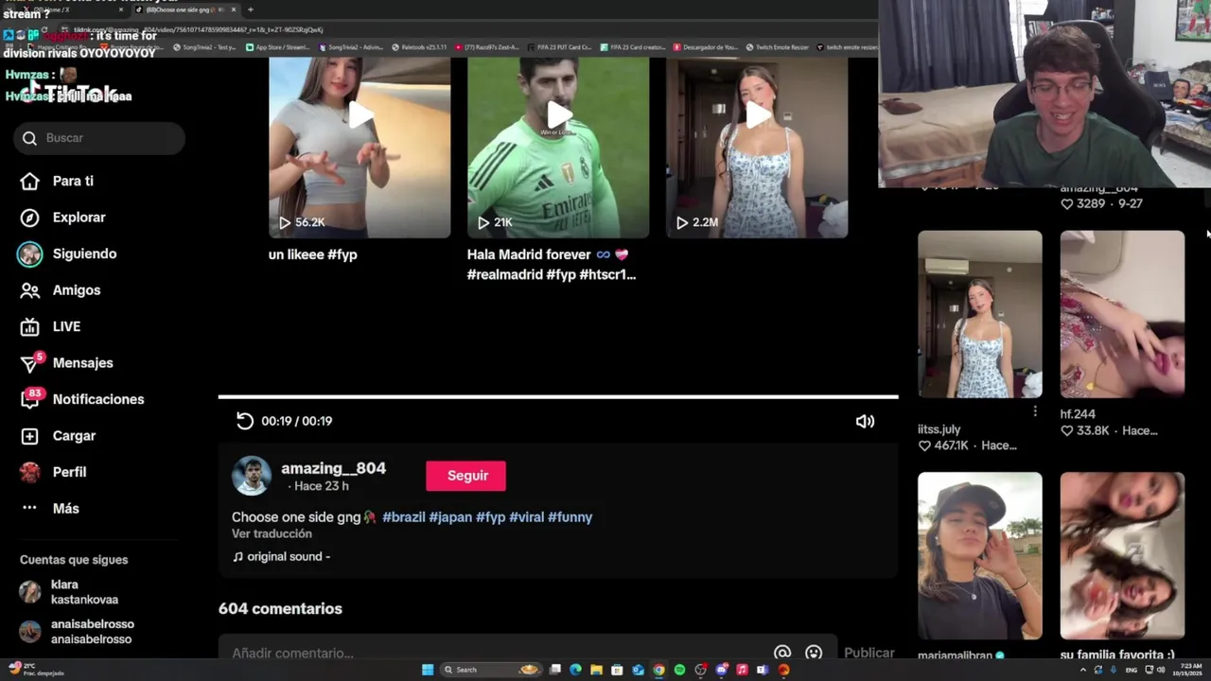The height and width of the screenshot is (681, 1211).
Task: Open the #funny hashtag
Action: tap(570, 517)
